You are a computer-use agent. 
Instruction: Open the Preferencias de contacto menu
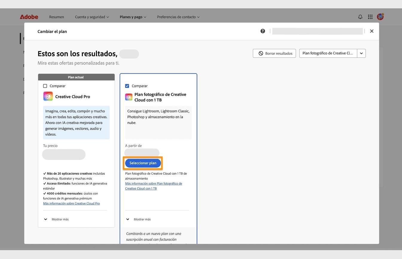178,17
